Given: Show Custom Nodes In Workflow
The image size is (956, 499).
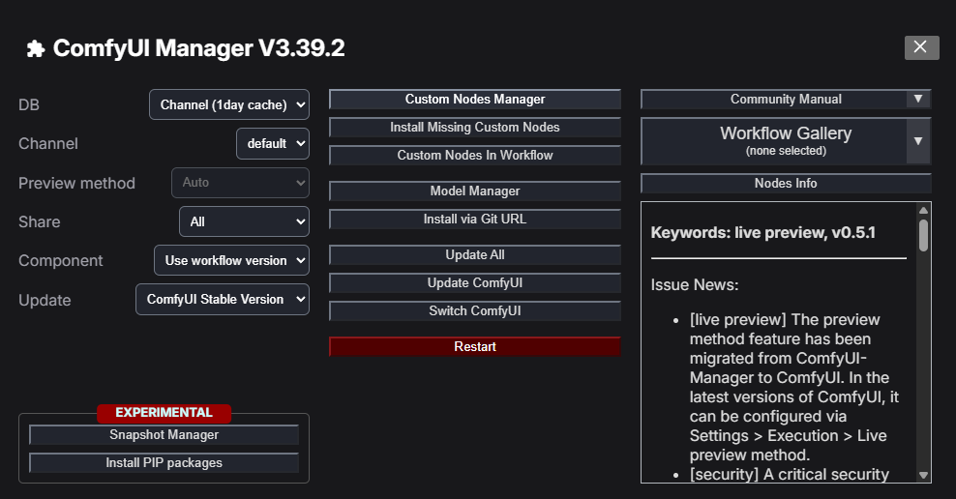Looking at the screenshot, I should click(474, 155).
